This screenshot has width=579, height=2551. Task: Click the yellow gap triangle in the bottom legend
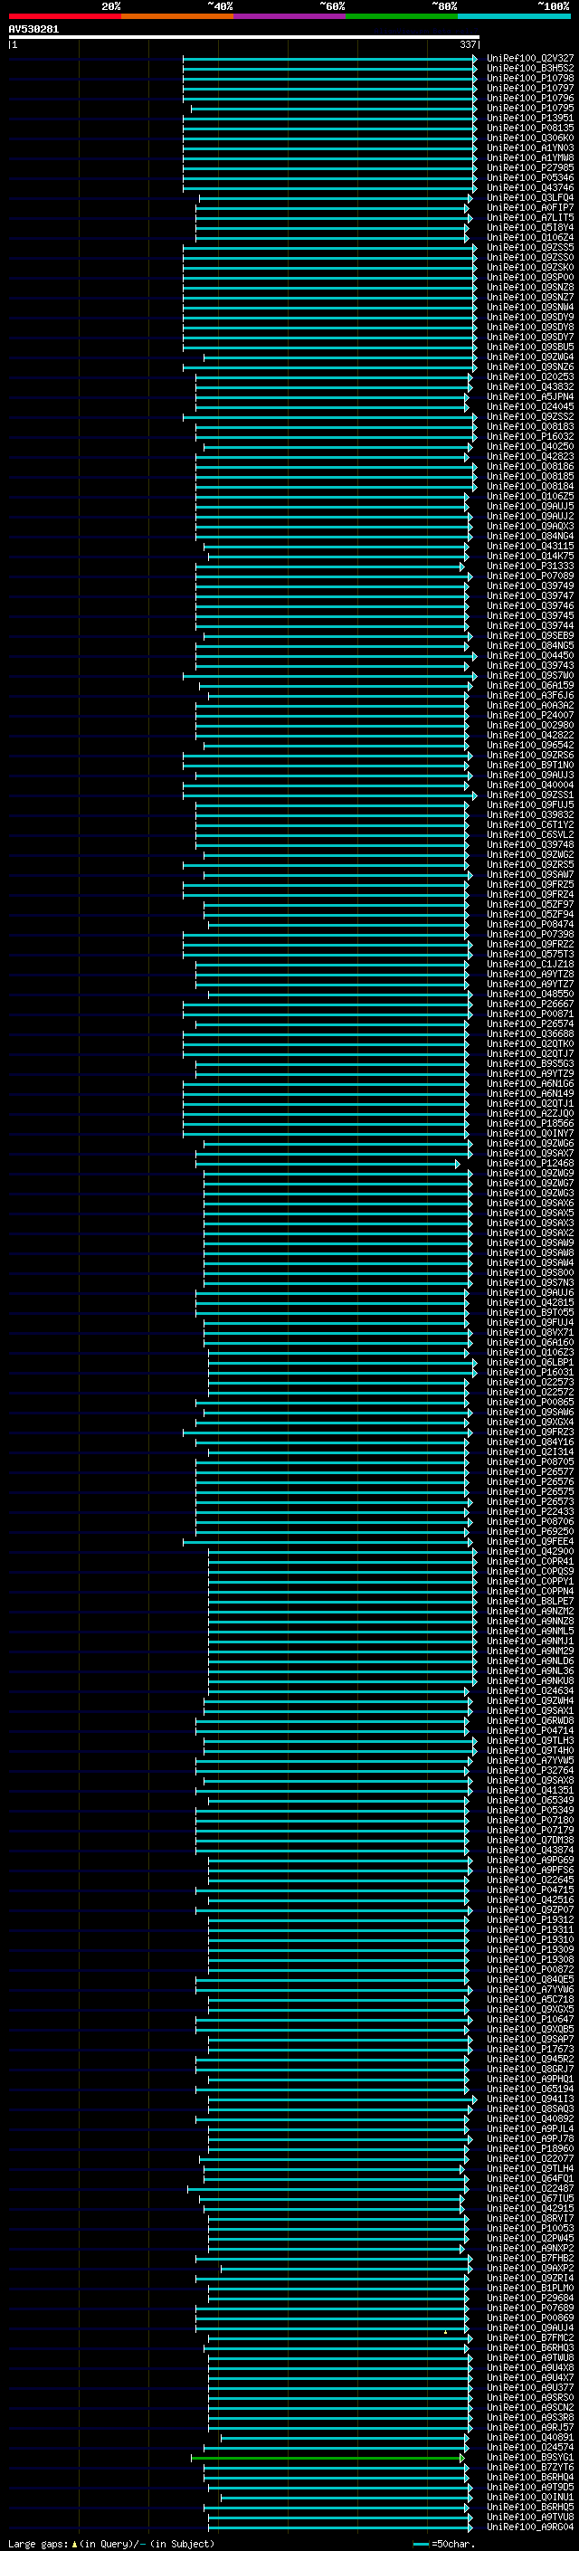(x=75, y=2543)
